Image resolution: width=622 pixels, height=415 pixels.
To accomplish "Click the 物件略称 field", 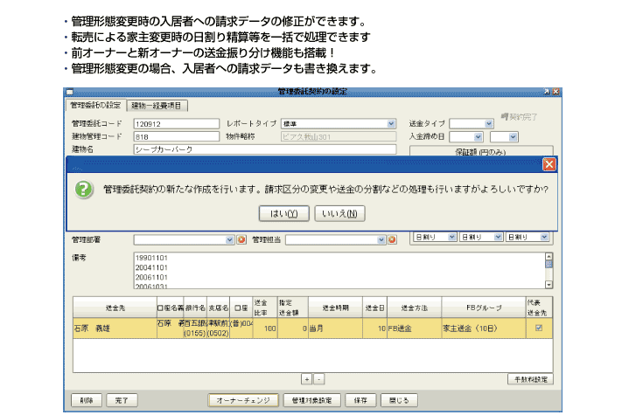I will (x=339, y=136).
